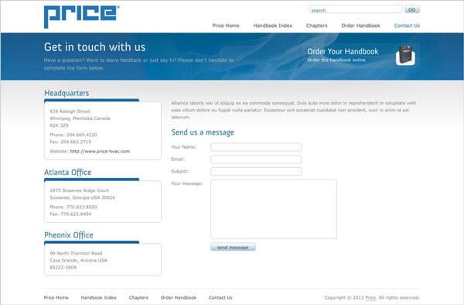Click the Order Your Handbook banner heading
The image size is (464, 305).
pos(343,52)
